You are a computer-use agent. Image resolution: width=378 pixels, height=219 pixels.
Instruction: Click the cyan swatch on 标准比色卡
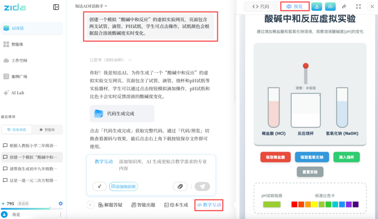pos(335,204)
